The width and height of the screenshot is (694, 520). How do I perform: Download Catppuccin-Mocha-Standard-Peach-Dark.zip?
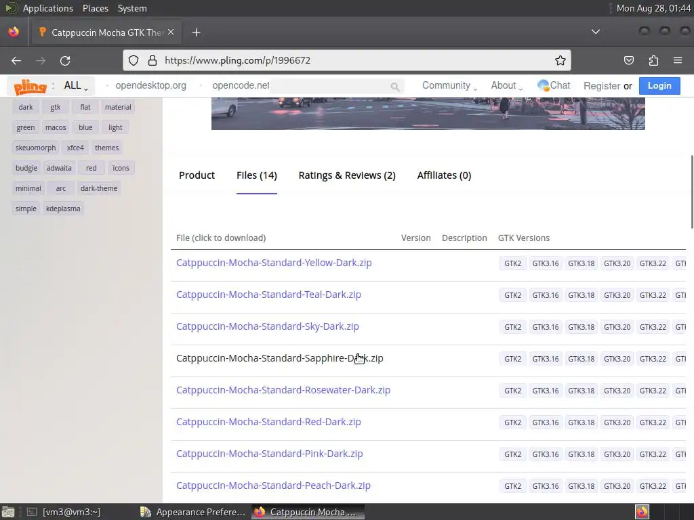click(273, 485)
